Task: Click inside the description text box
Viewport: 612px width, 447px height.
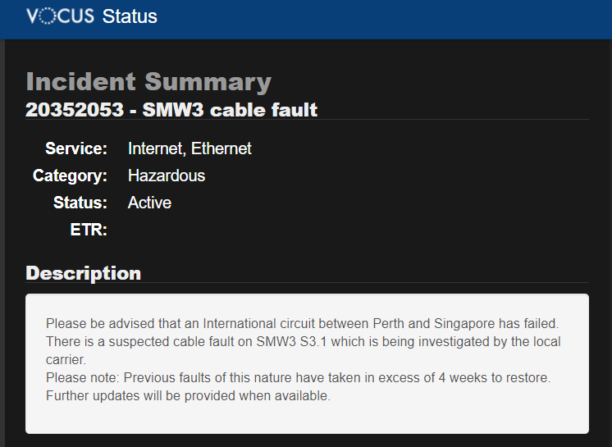Action: point(307,364)
